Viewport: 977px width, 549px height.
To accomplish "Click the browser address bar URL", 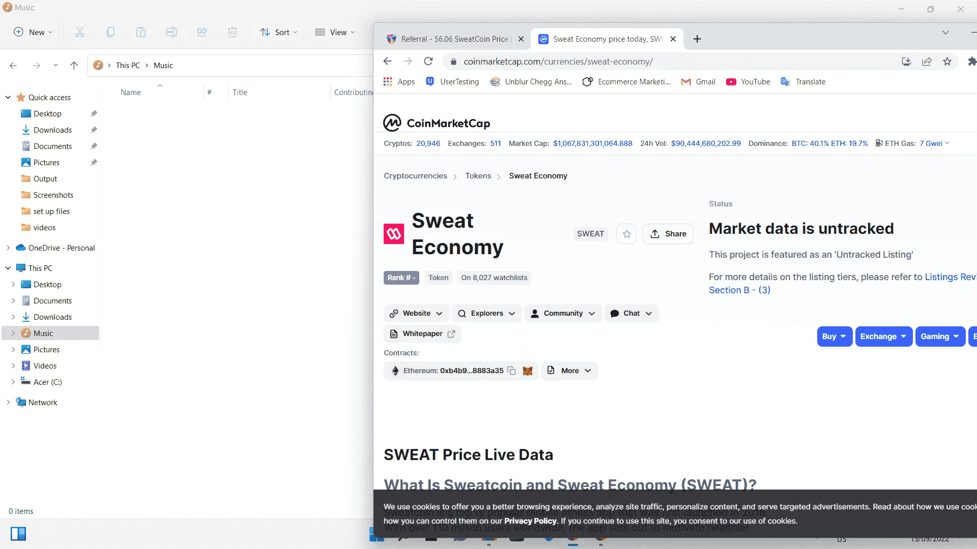I will click(558, 62).
